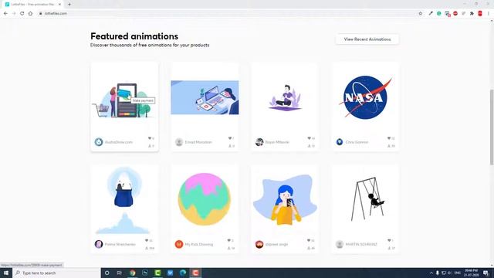Open Microsoft Edge from the taskbar
Viewport: 494px width, 278px height.
183,273
